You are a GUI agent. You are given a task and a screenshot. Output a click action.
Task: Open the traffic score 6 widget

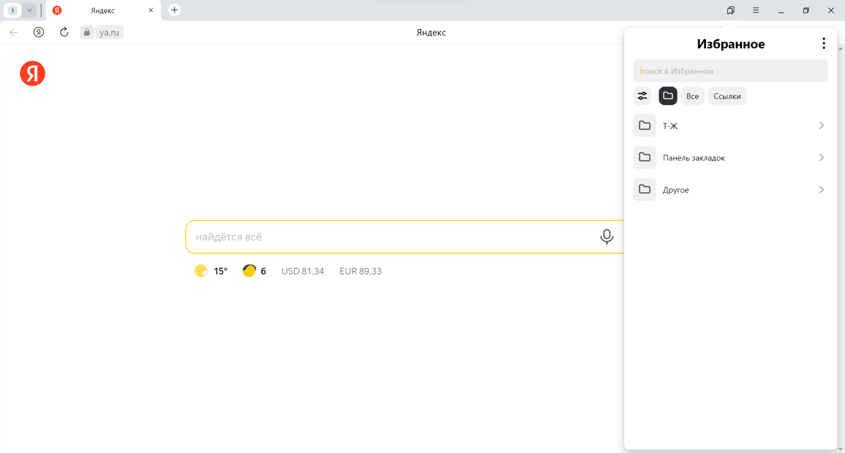[254, 271]
